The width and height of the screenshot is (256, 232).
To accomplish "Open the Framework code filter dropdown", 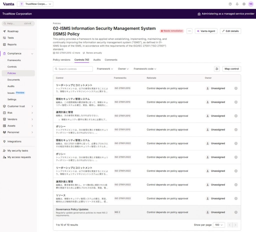I will (x=145, y=69).
